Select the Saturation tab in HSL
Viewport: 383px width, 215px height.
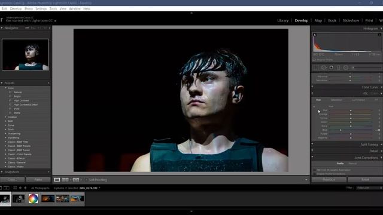click(x=336, y=100)
